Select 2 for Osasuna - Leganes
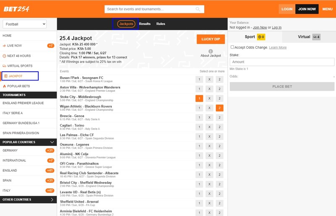This screenshot has height=216, width=336. (x=219, y=146)
